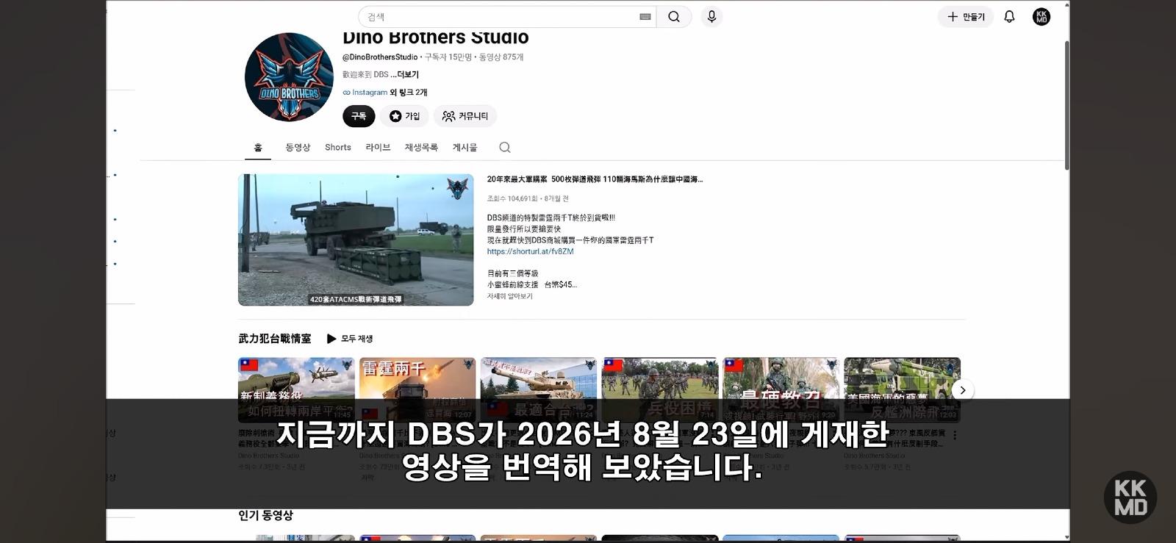Image resolution: width=1176 pixels, height=543 pixels.
Task: Expand channel description with ...더보기
Action: click(x=404, y=74)
